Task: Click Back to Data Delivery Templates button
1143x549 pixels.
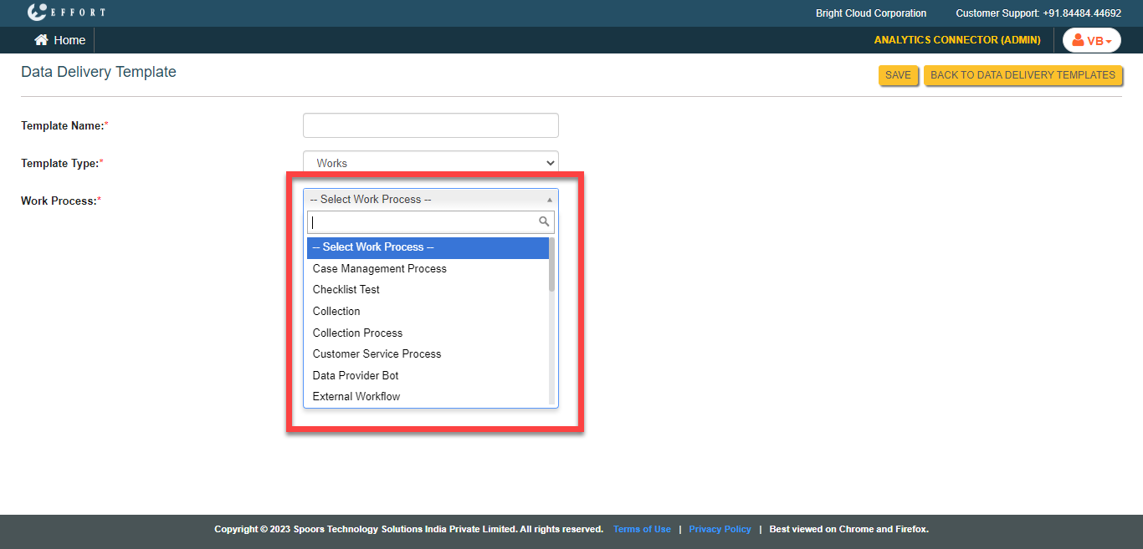Action: tap(1023, 75)
